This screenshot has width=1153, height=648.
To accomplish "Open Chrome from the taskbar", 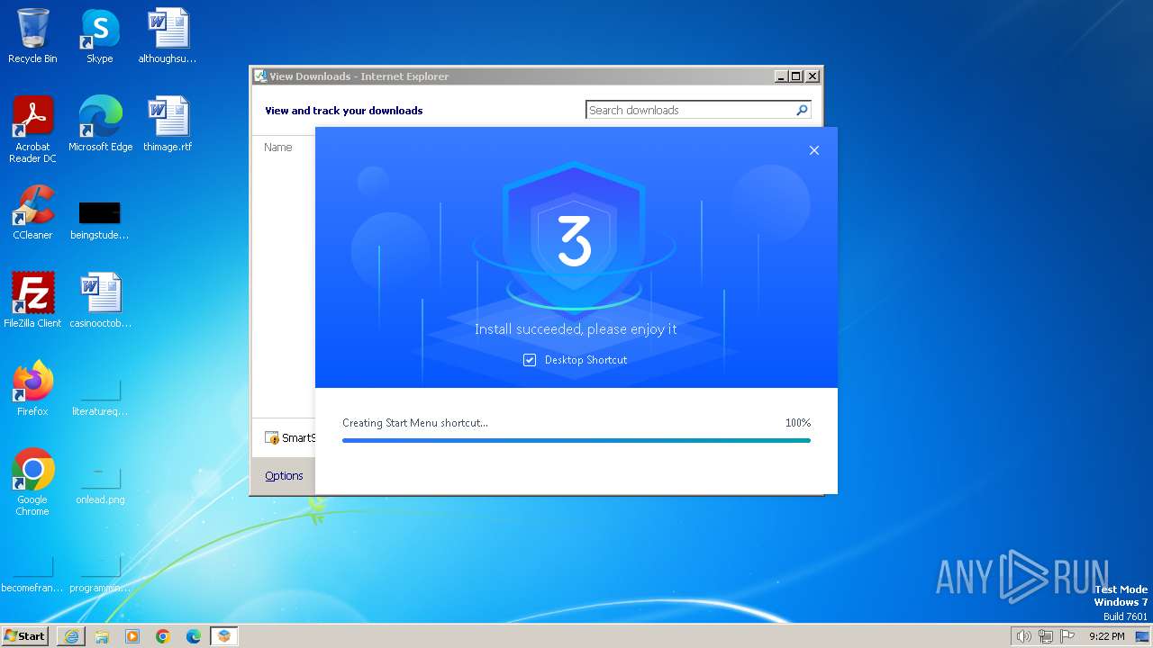I will (x=163, y=636).
